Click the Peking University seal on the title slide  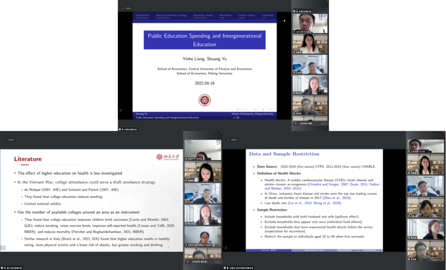point(204,100)
